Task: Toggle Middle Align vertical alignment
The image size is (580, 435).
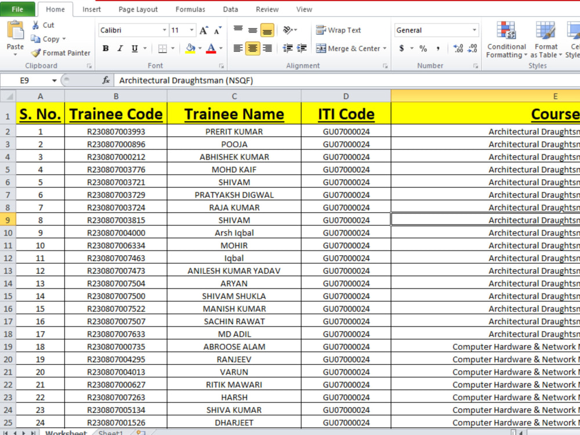Action: [253, 30]
